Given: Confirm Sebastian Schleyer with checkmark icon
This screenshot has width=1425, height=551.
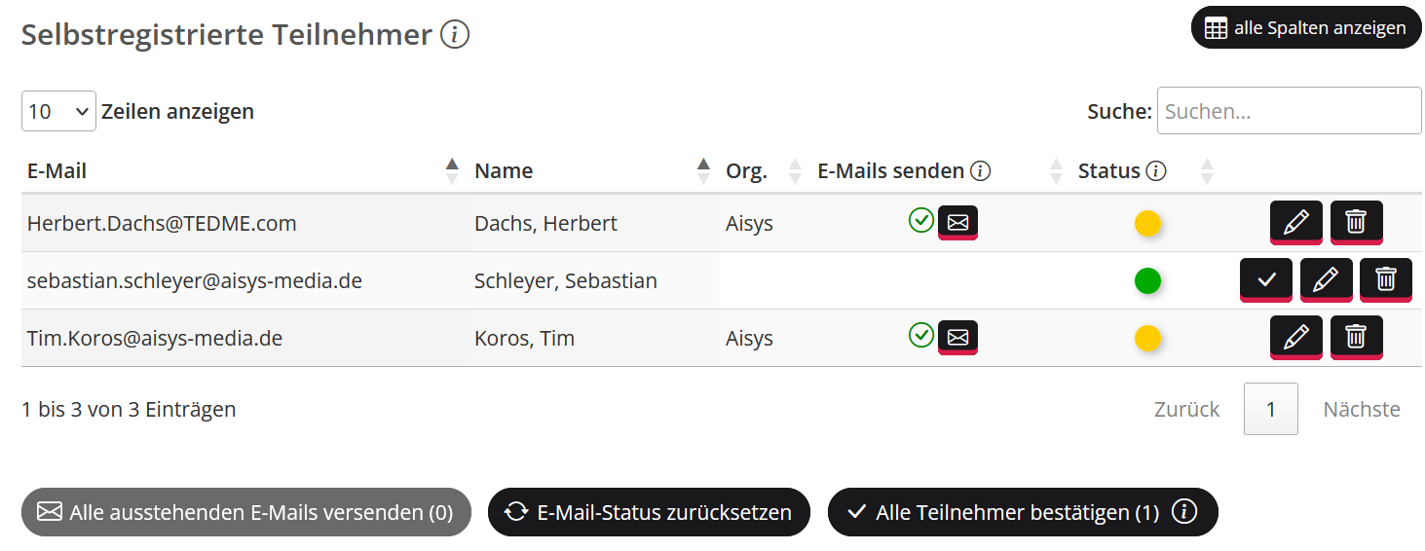Looking at the screenshot, I should coord(1265,280).
